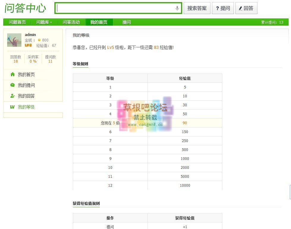This screenshot has height=229, width=291.
Task: Open the 问答中心 site logo
Action: click(26, 8)
